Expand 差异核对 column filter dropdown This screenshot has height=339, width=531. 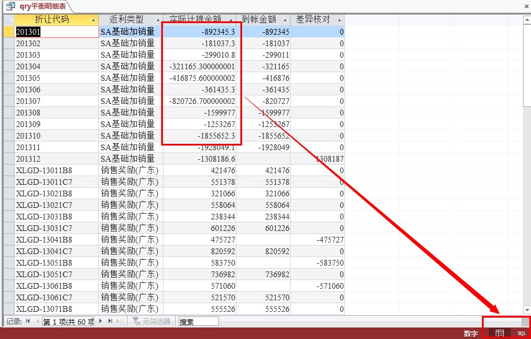339,20
